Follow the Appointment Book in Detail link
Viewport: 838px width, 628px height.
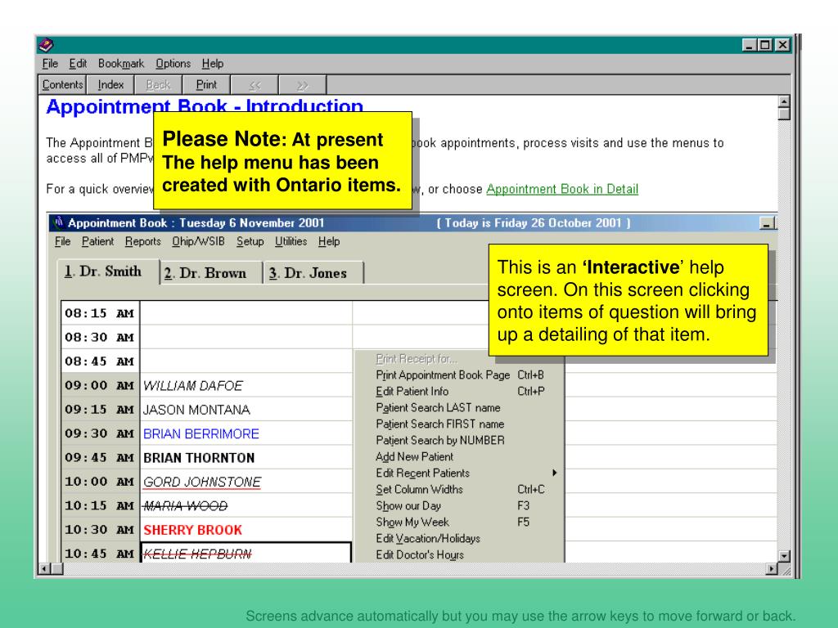point(562,189)
